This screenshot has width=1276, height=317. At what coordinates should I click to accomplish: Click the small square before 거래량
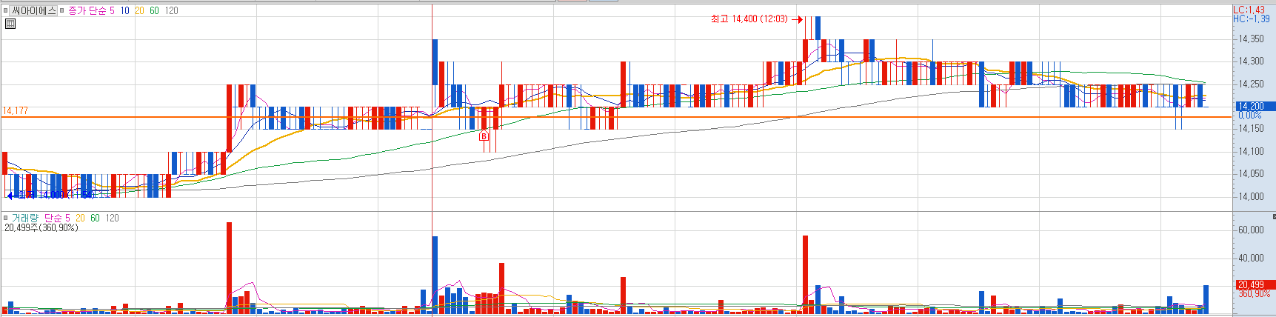[6, 218]
